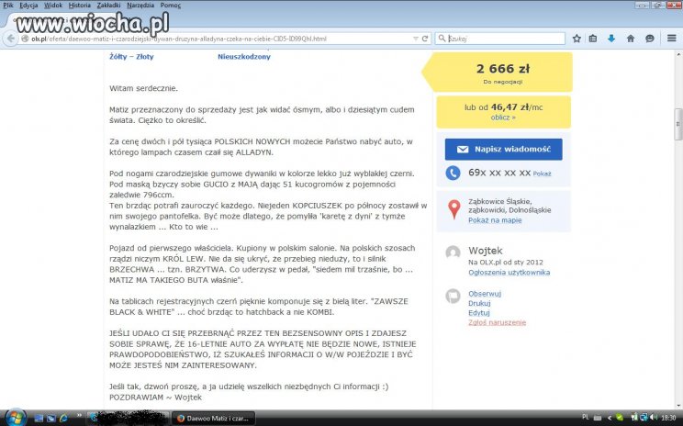
Task: Click the red map pin icon
Action: point(453,209)
